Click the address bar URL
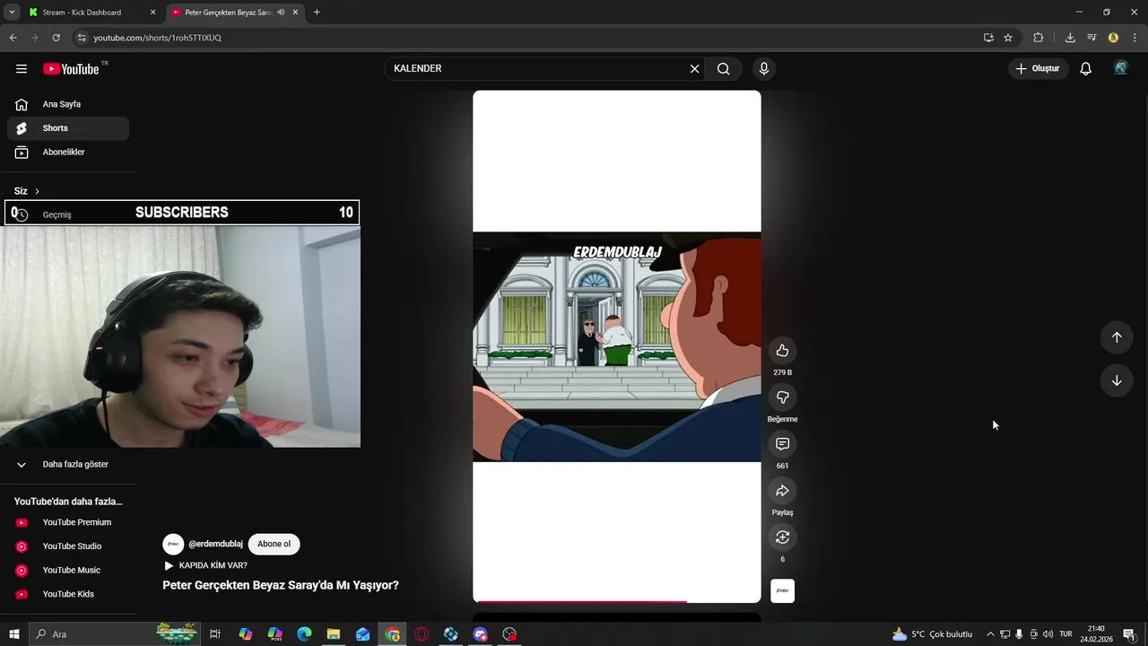1148x646 pixels. click(157, 38)
